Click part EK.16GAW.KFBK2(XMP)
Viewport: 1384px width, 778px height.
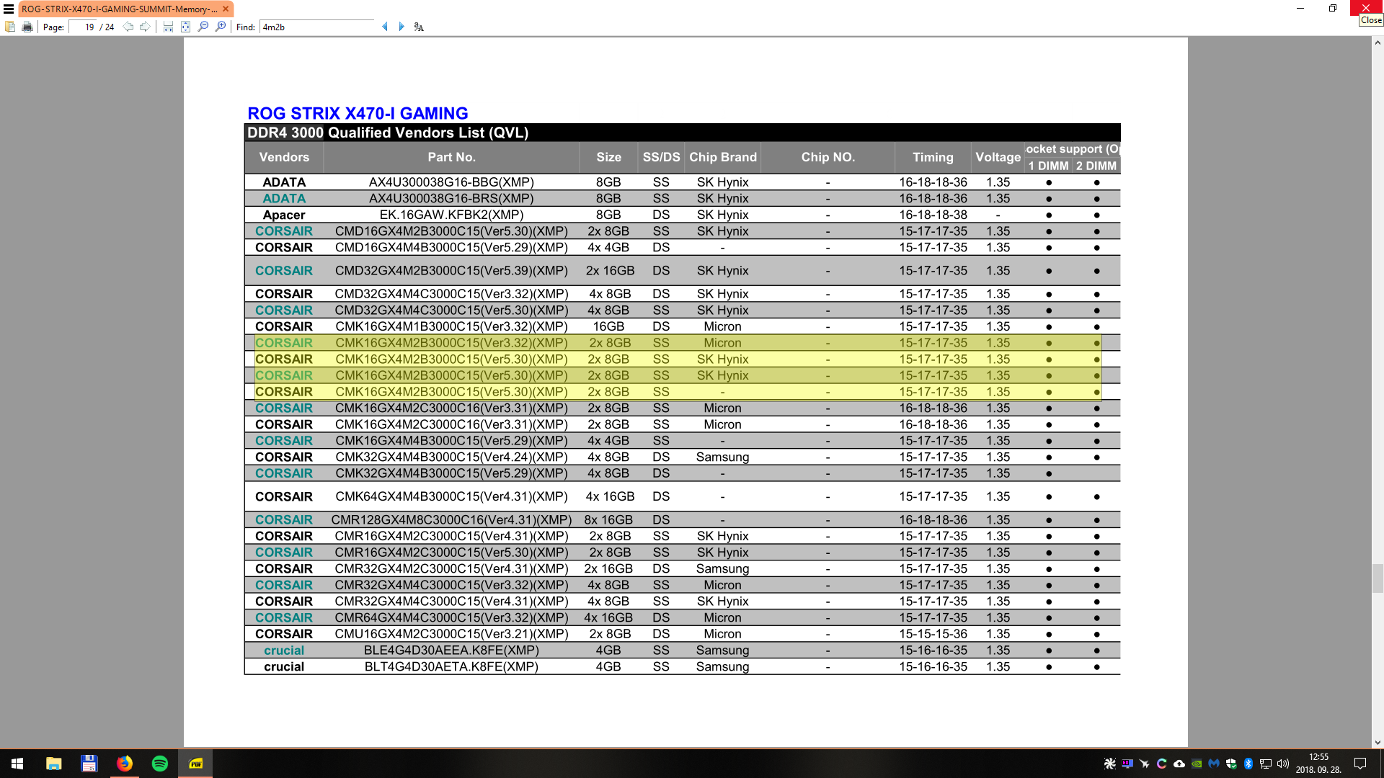(x=451, y=215)
